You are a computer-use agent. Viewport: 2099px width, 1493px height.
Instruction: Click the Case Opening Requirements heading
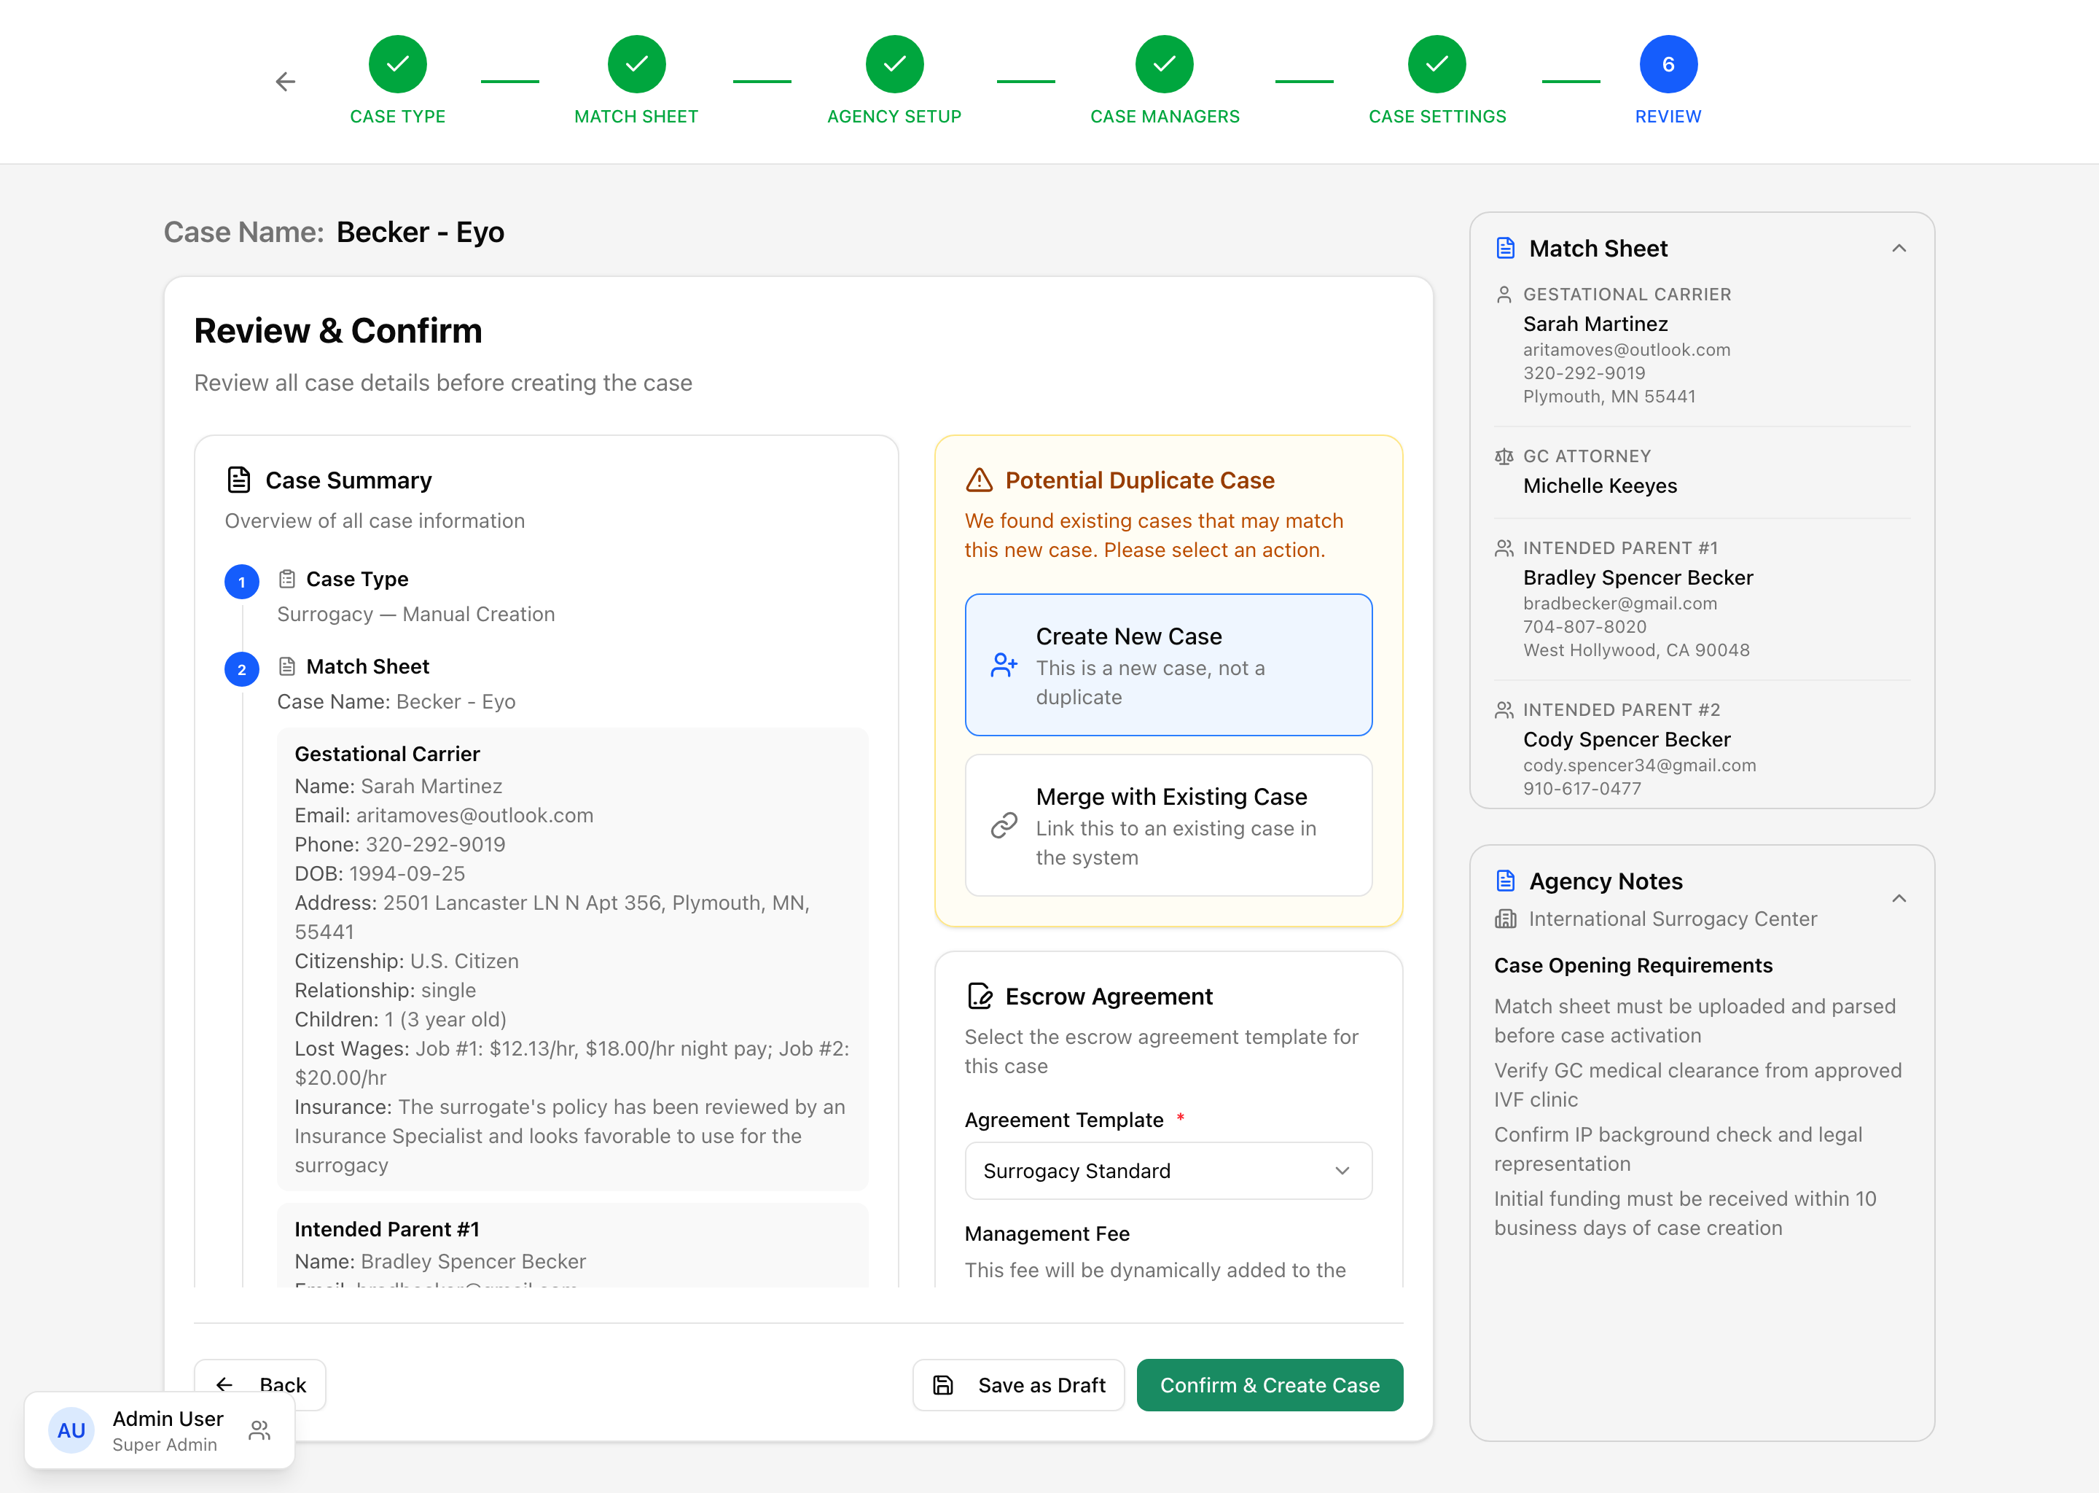[1633, 965]
